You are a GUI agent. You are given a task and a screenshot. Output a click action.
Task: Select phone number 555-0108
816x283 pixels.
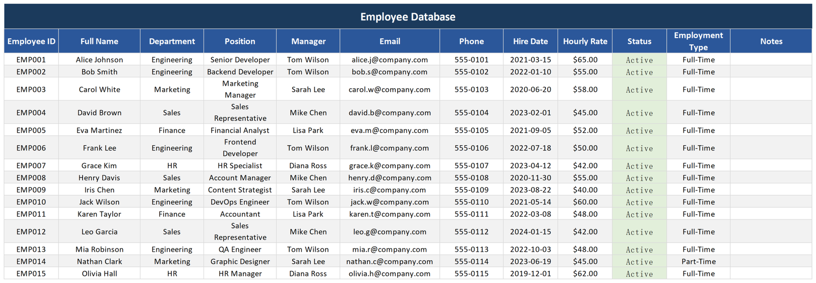[472, 178]
